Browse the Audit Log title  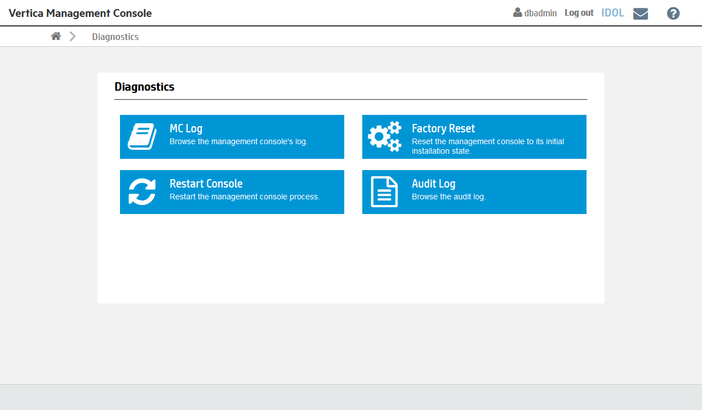(433, 184)
